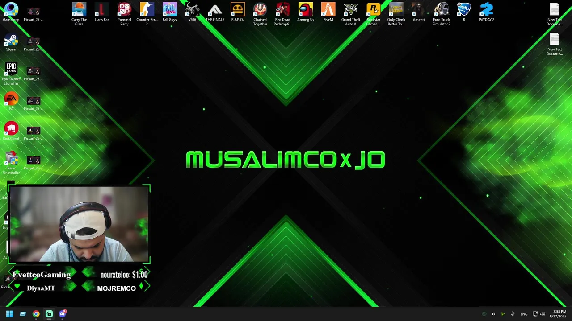Select the Revo Uninstaller icon
The height and width of the screenshot is (321, 572).
[x=11, y=163]
